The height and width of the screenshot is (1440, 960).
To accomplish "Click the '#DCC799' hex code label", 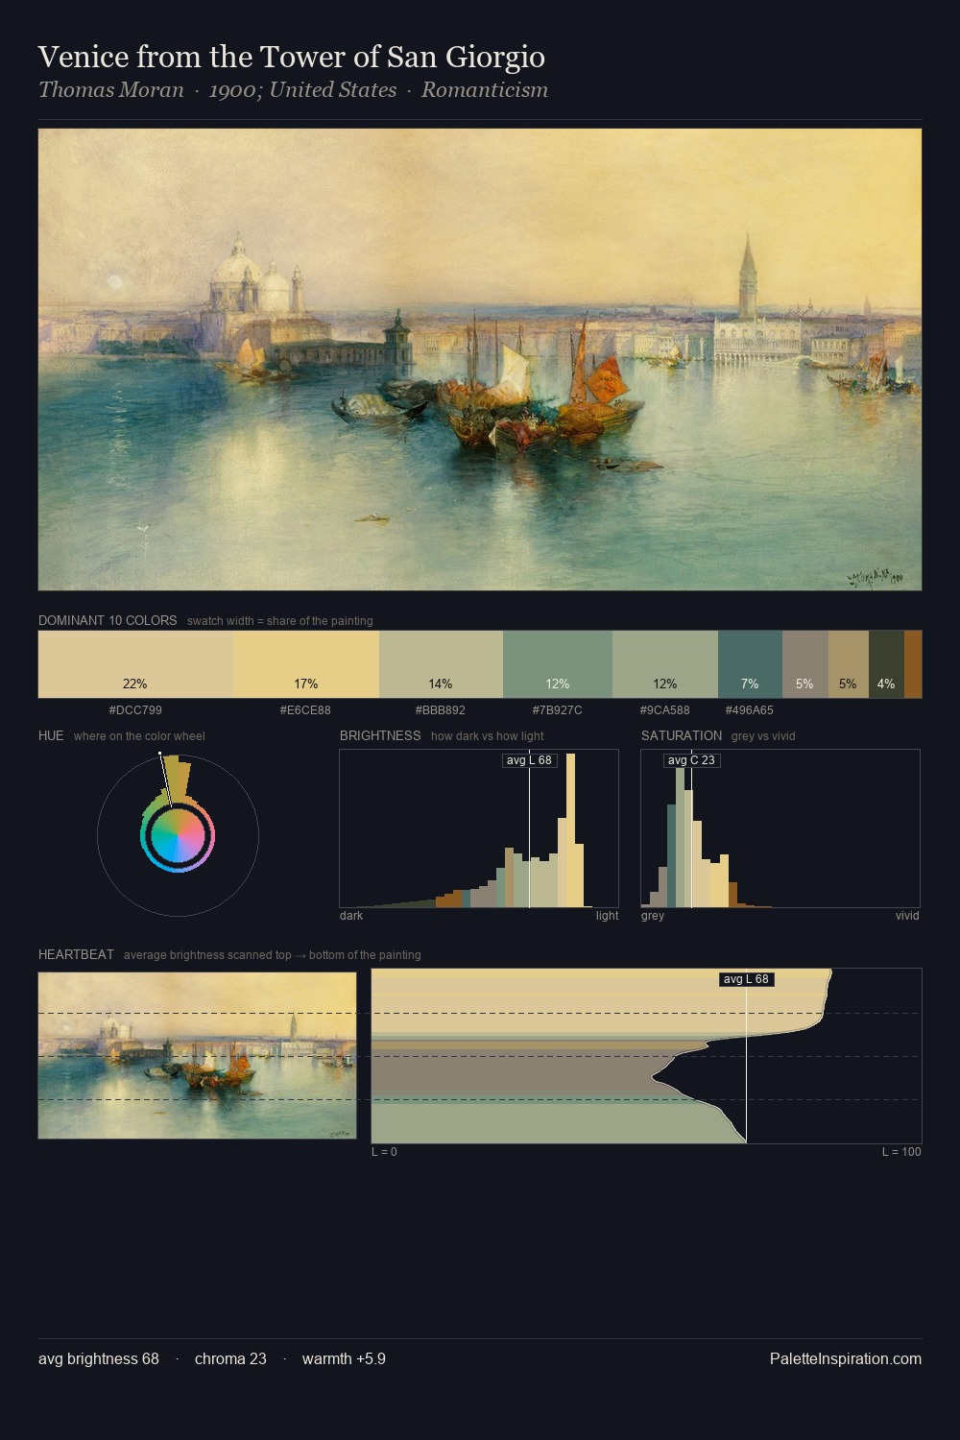I will pos(135,710).
